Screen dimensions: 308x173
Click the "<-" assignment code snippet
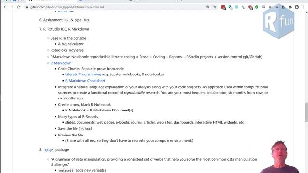[66, 20]
